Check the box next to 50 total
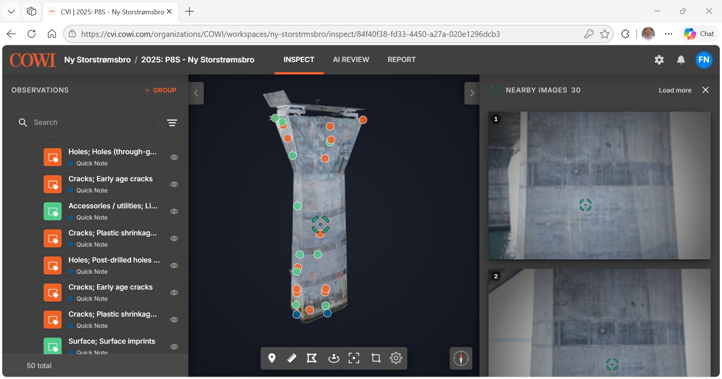 [x=17, y=365]
